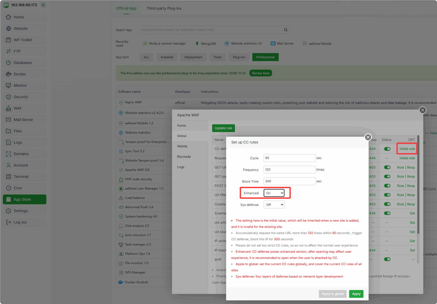
Task: Click Set link in Scanner row
Action: [412, 213]
